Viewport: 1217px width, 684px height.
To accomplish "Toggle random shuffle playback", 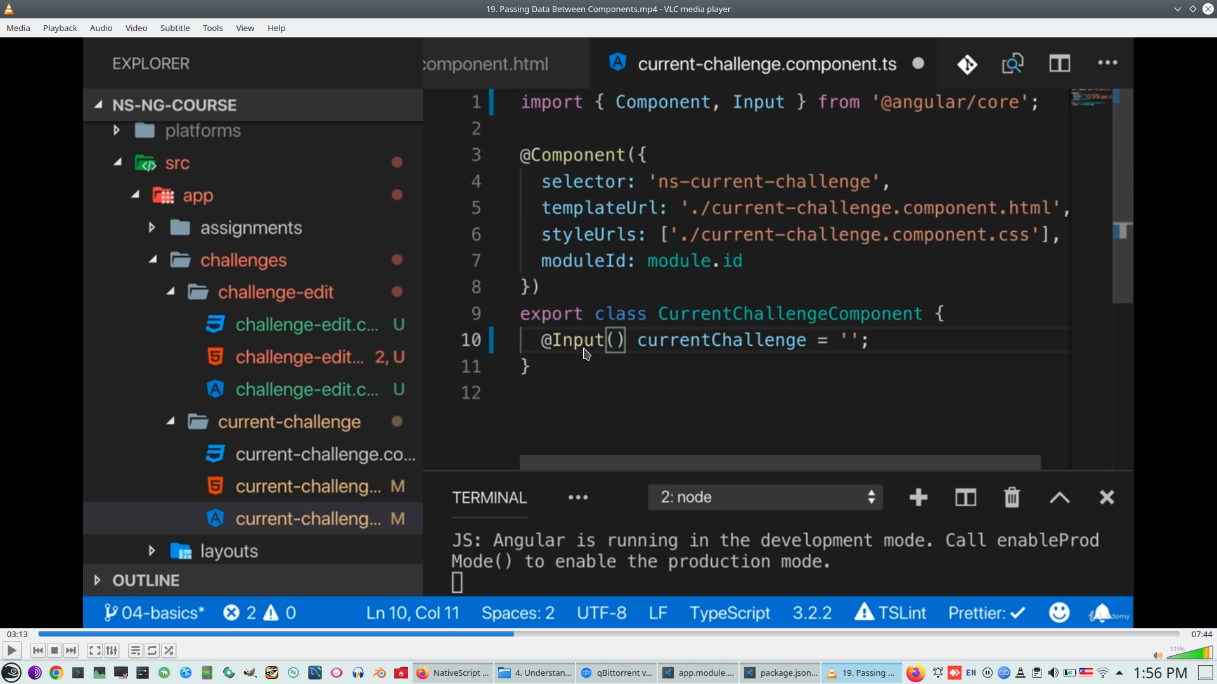I will (x=169, y=650).
